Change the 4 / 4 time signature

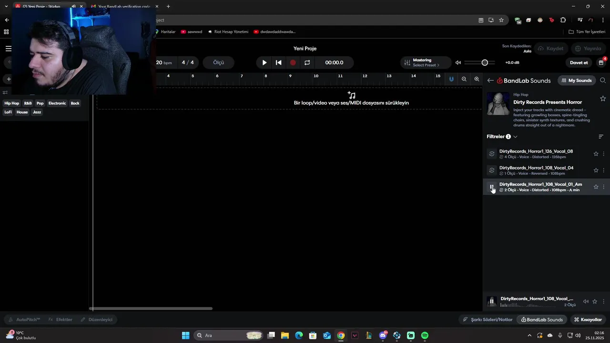[188, 62]
